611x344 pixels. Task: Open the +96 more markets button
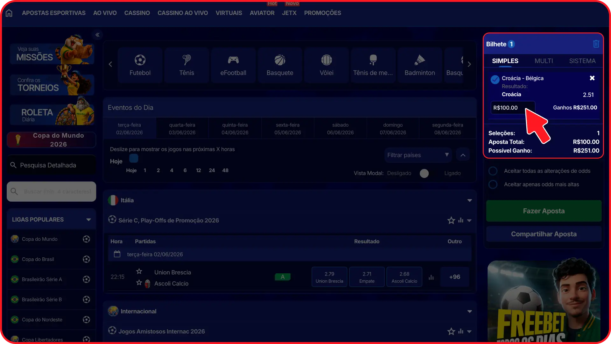[x=455, y=277]
